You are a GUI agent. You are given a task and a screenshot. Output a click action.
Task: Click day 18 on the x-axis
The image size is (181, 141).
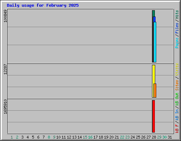tap(101, 137)
